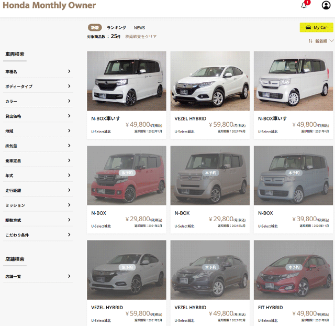Image resolution: width=335 pixels, height=326 pixels.
Task: Select the 新着 tab
Action: 94,27
